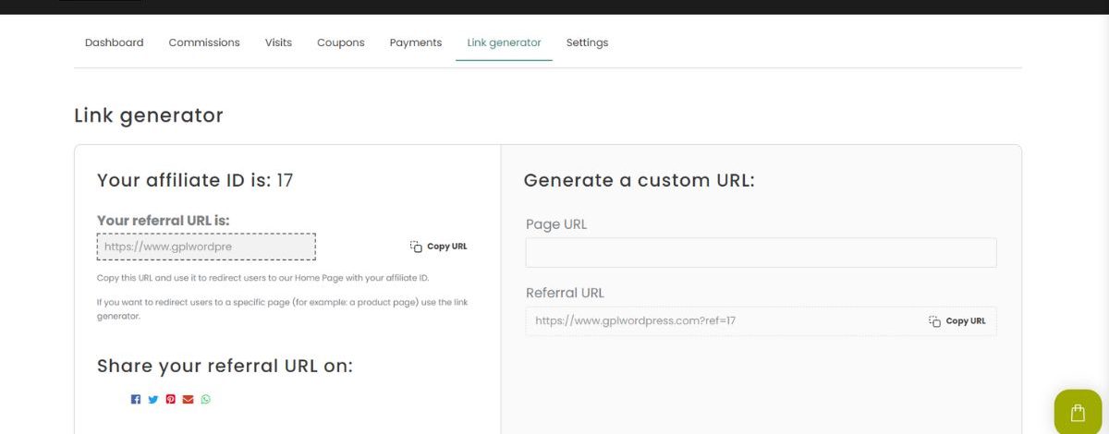Open the Coupons tab
Image resolution: width=1109 pixels, height=434 pixels.
click(341, 42)
